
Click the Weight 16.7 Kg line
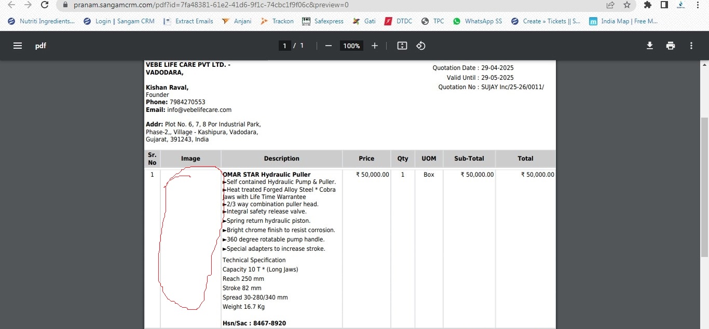click(243, 307)
